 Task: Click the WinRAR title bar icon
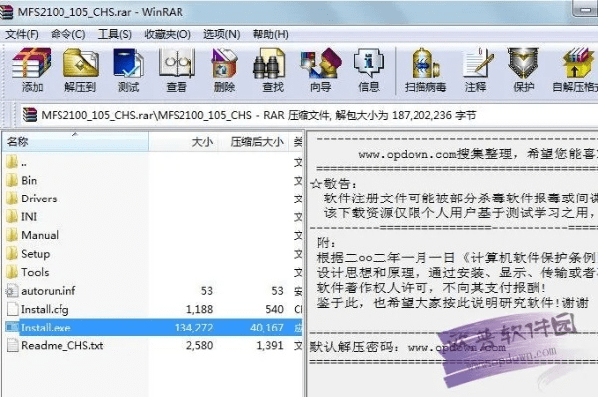coord(6,12)
